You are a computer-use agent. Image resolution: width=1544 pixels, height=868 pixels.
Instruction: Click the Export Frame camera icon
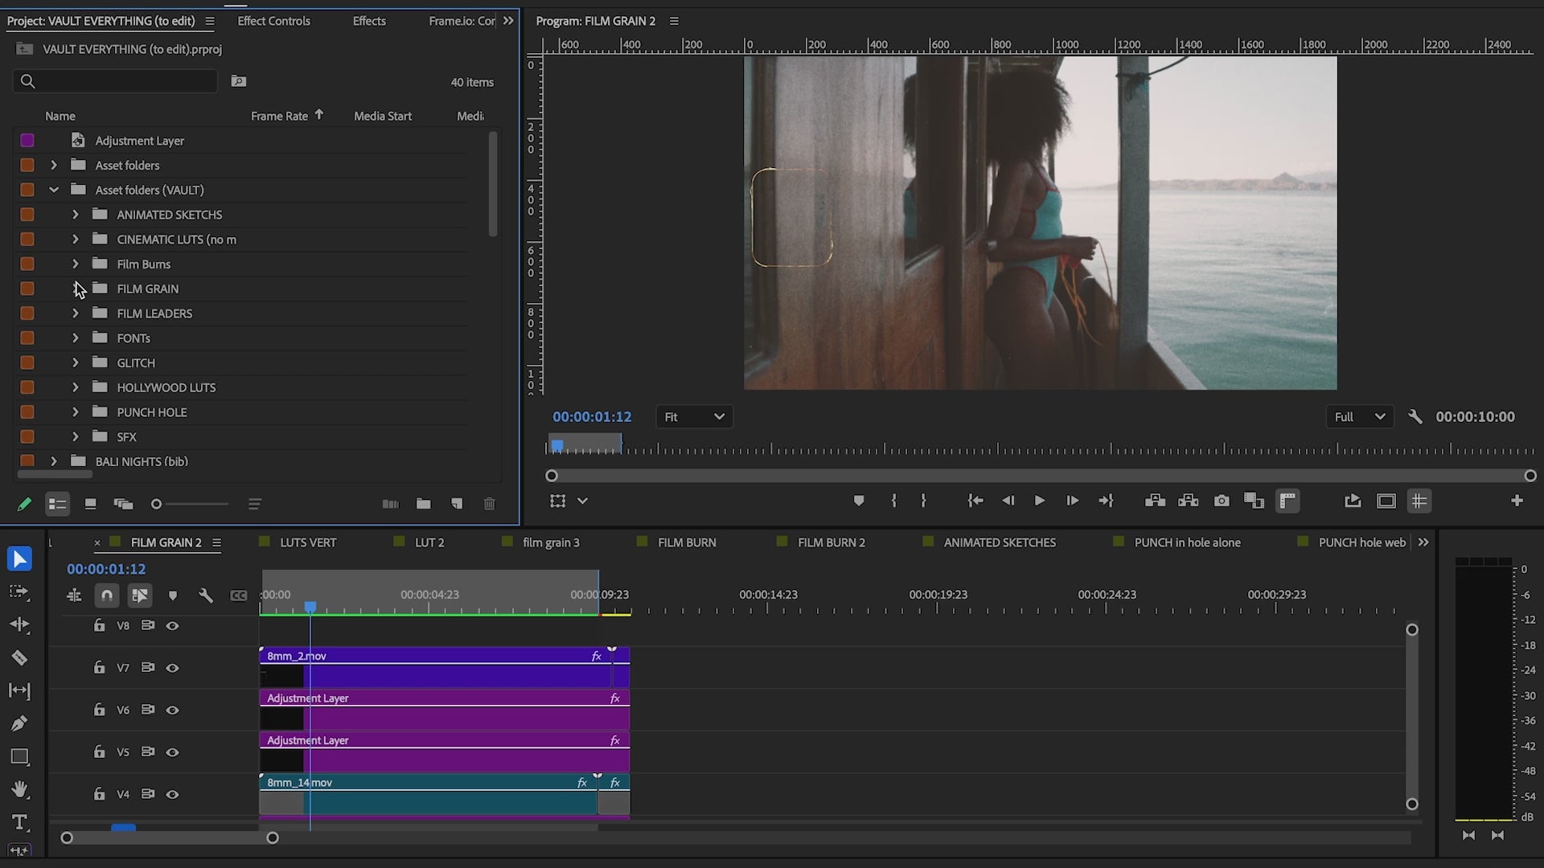coord(1221,501)
